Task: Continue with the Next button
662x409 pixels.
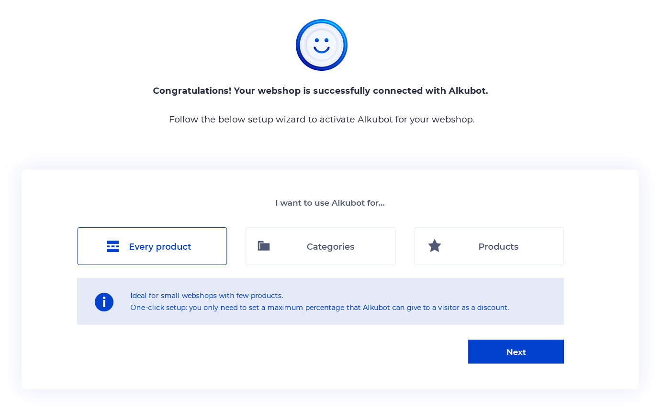Action: (516, 352)
